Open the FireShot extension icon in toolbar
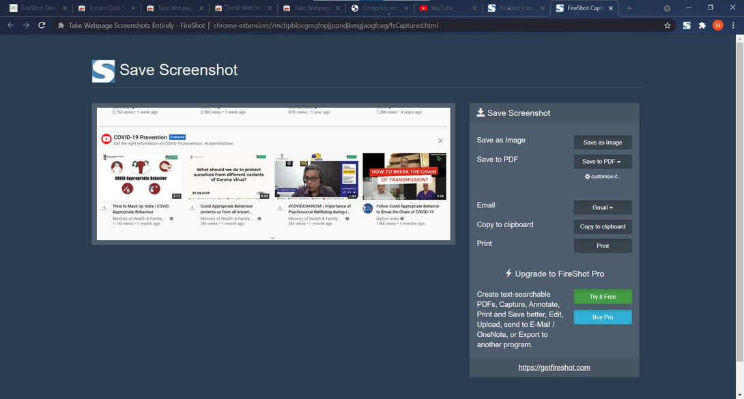 pos(687,26)
